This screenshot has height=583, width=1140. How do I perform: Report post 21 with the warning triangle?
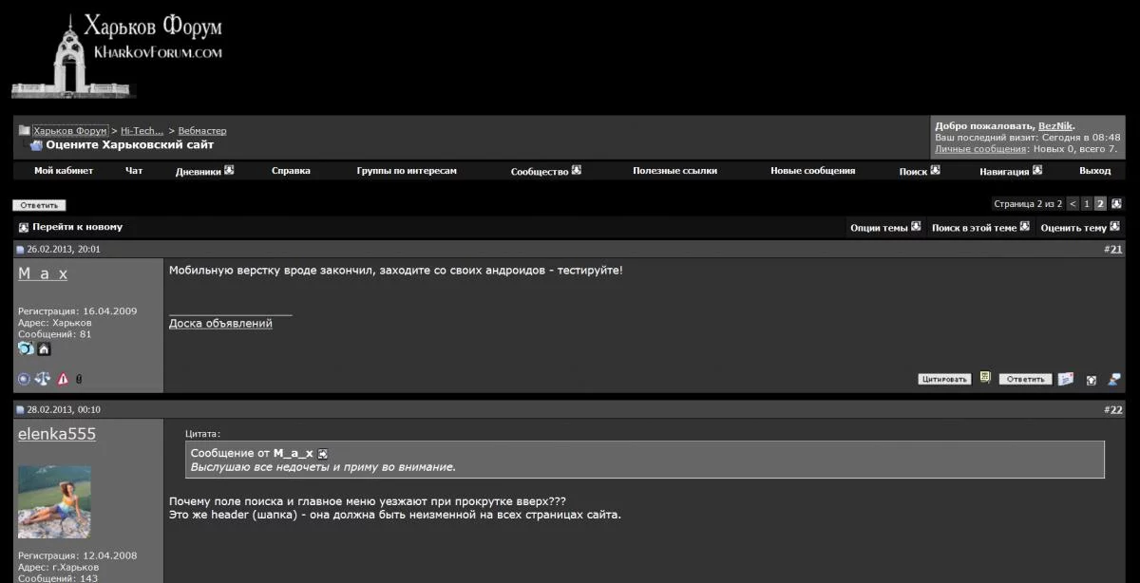point(63,379)
